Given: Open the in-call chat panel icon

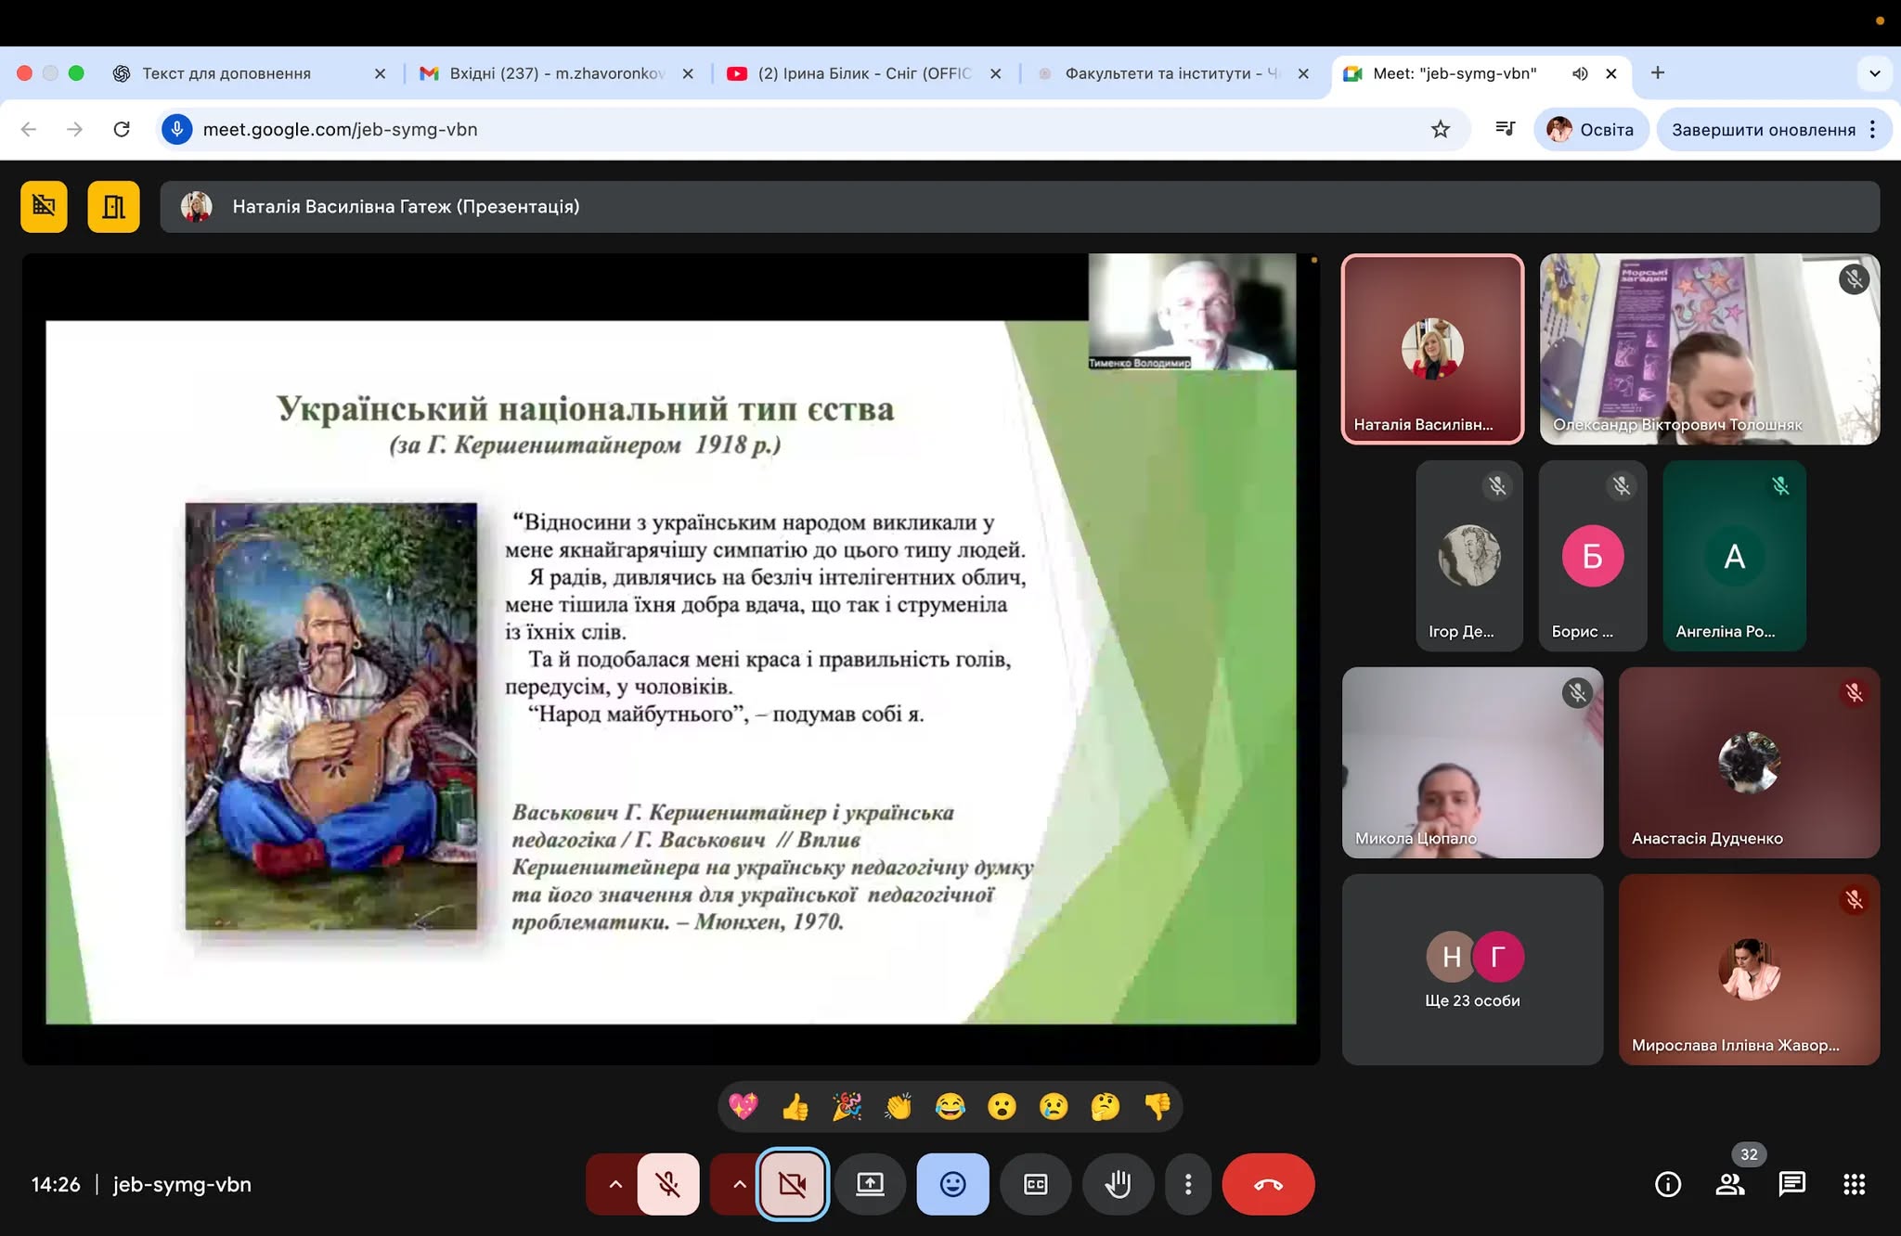Looking at the screenshot, I should (x=1791, y=1184).
